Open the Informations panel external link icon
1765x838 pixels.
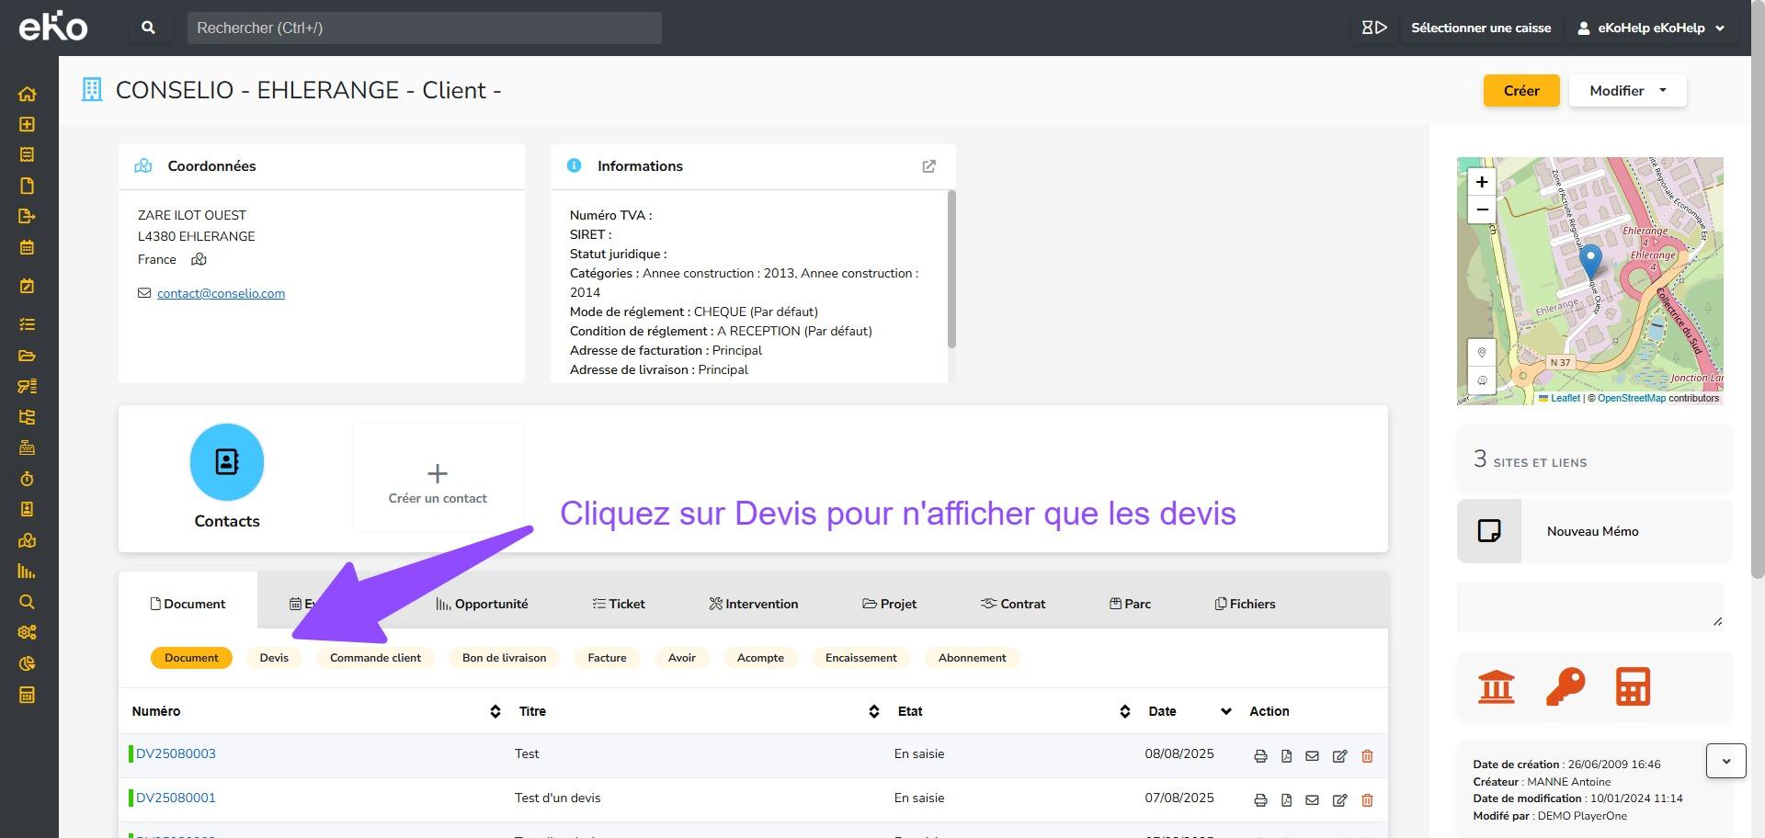(x=928, y=166)
